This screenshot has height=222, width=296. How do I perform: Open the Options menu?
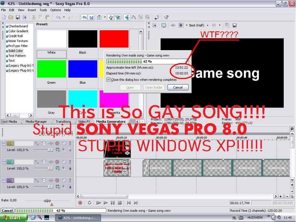click(56, 10)
